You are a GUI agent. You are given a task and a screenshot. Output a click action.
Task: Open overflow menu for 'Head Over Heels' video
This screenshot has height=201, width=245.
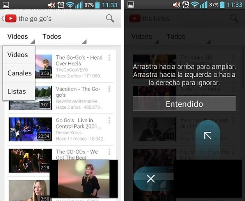click(109, 58)
